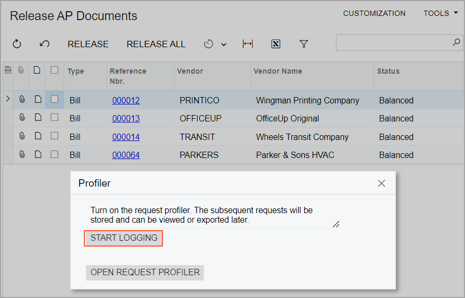The width and height of the screenshot is (465, 298).
Task: Open note icon for PRINTICO row
Action: (x=38, y=99)
